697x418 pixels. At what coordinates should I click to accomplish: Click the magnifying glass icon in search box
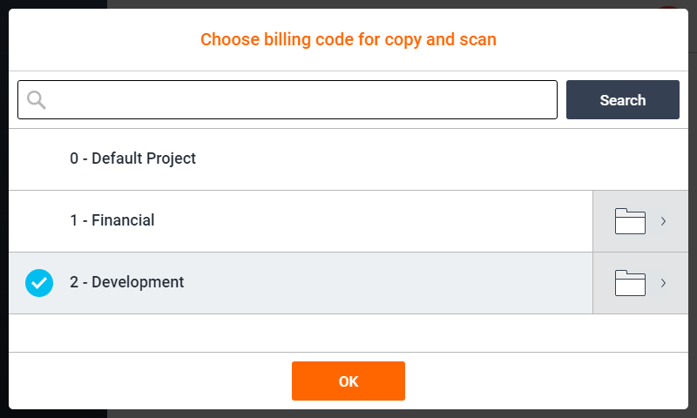(37, 99)
